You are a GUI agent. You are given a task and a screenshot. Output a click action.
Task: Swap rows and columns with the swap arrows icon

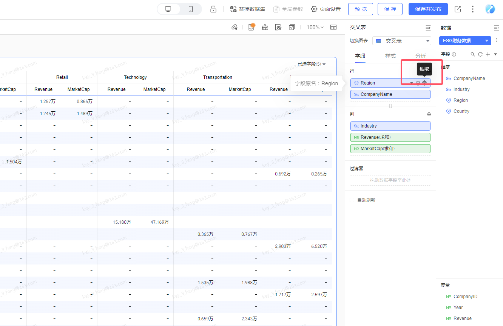(x=390, y=106)
